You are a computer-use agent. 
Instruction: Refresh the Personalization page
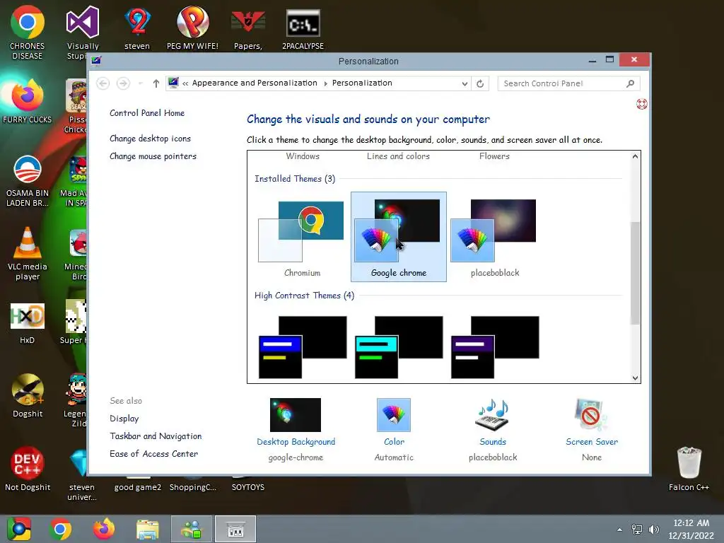click(x=480, y=83)
